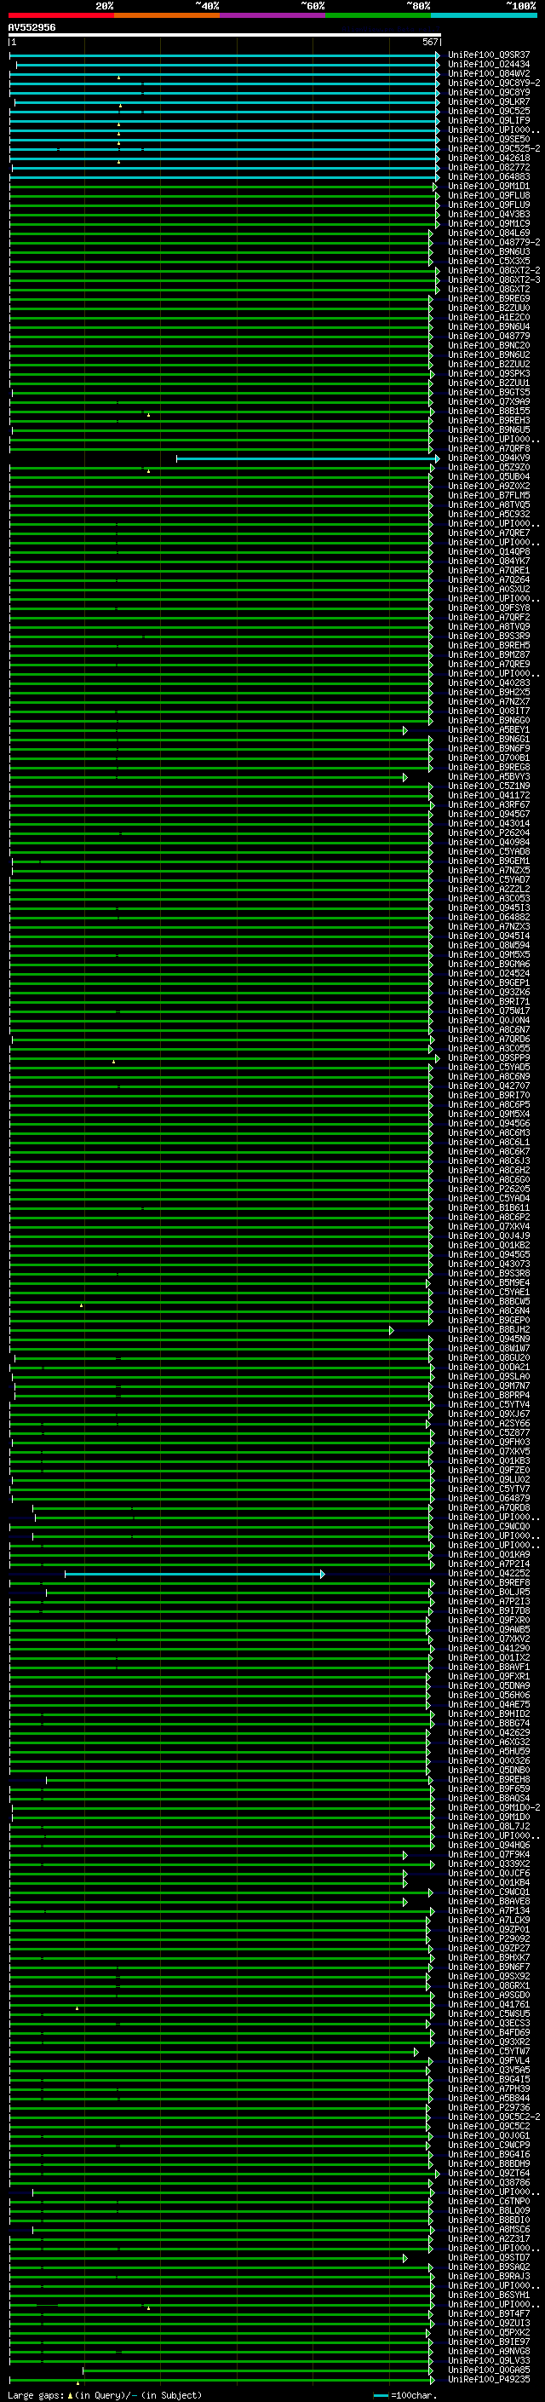Viewport: 545px width, 2402px height.
Task: Click the UniRef100_Q41290 label
Action: tap(489, 1649)
